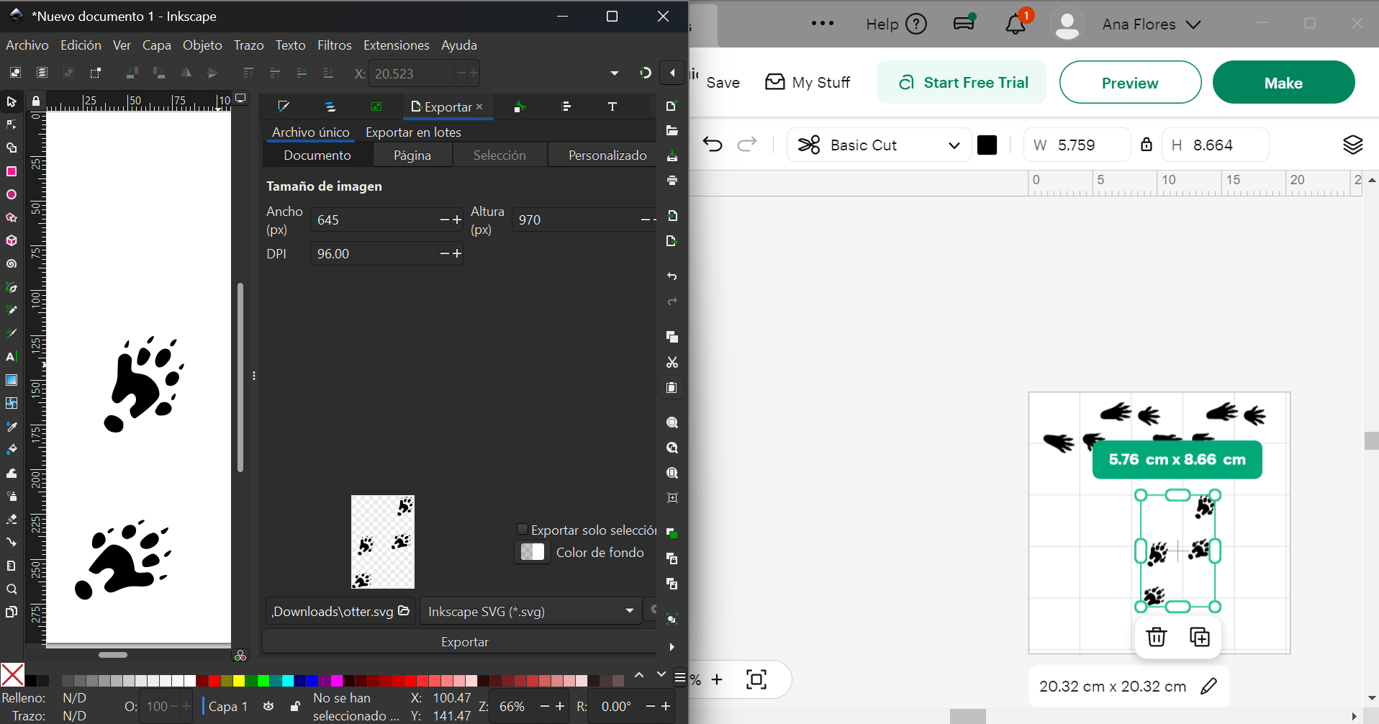Image resolution: width=1379 pixels, height=724 pixels.
Task: Activate the Text tool
Action: 12,357
